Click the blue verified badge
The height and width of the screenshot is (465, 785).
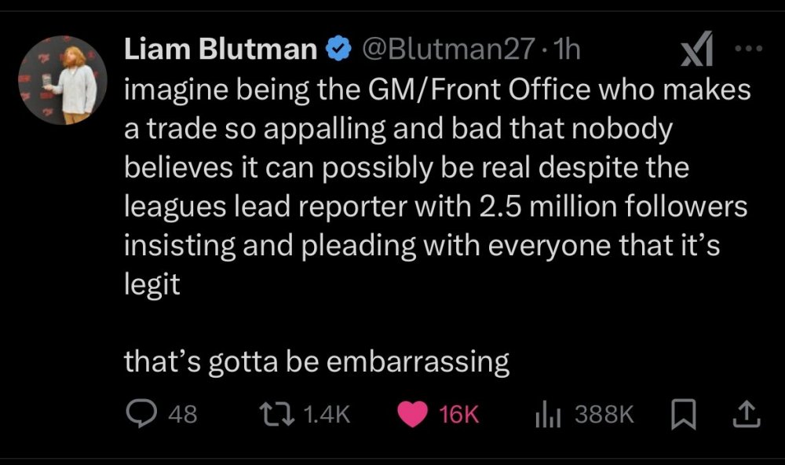(338, 50)
